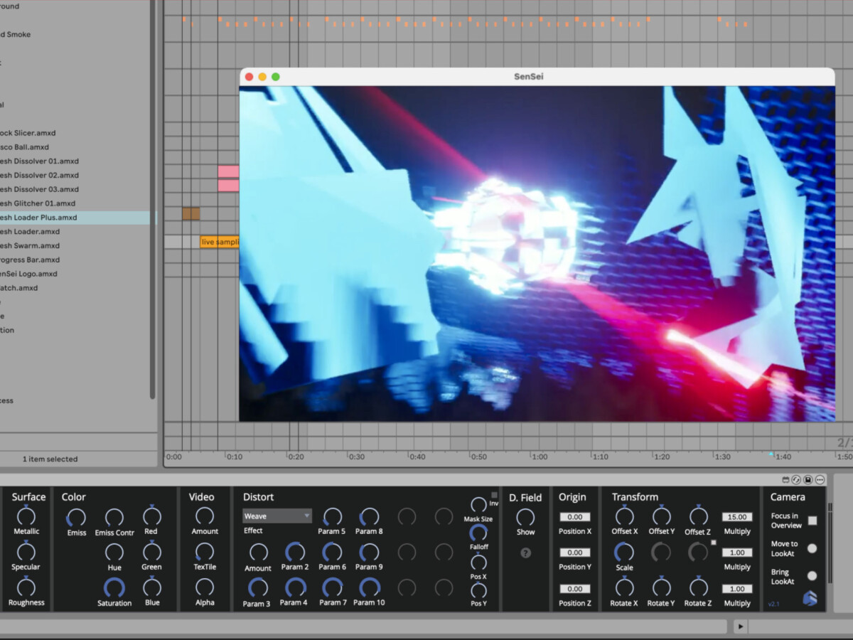Click the save preset disk icon
The width and height of the screenshot is (853, 640).
(808, 480)
